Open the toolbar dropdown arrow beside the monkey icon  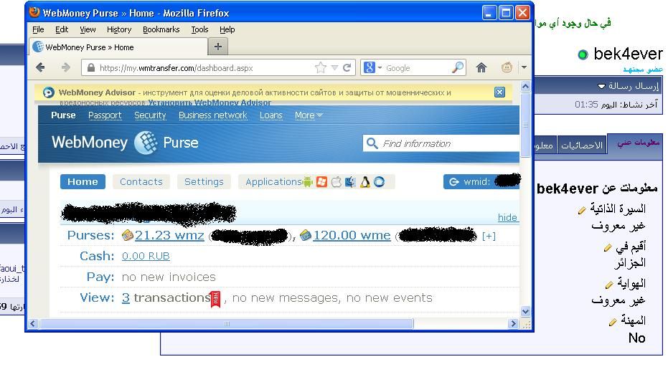pos(524,67)
